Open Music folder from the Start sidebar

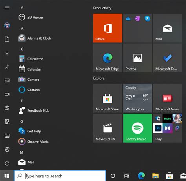(7, 67)
